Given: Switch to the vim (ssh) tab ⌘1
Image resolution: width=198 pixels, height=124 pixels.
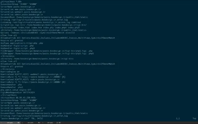Looking at the screenshot, I should [x=11, y=123].
